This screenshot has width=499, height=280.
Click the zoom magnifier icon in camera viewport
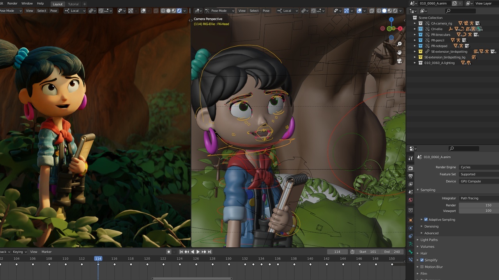pos(399,44)
